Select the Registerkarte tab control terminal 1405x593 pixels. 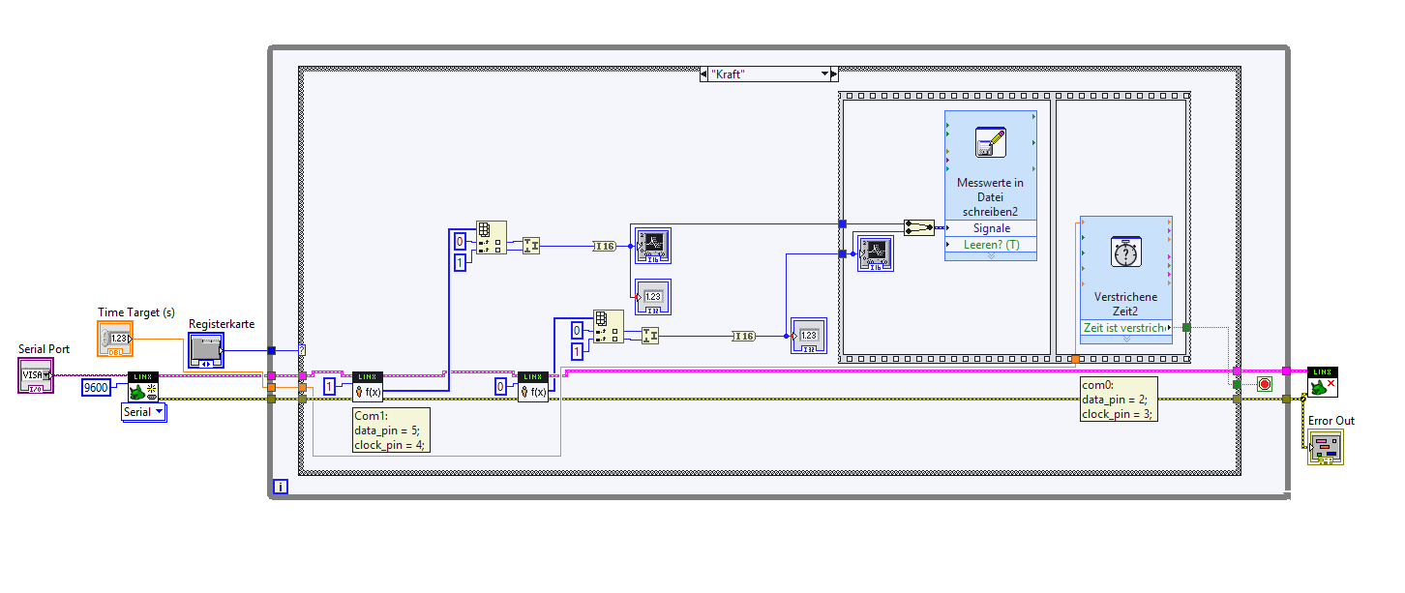205,350
